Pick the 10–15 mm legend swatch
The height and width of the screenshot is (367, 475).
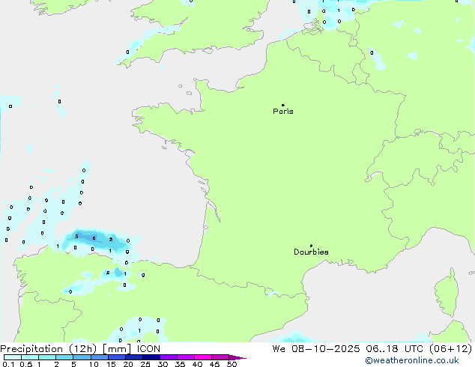(100, 357)
